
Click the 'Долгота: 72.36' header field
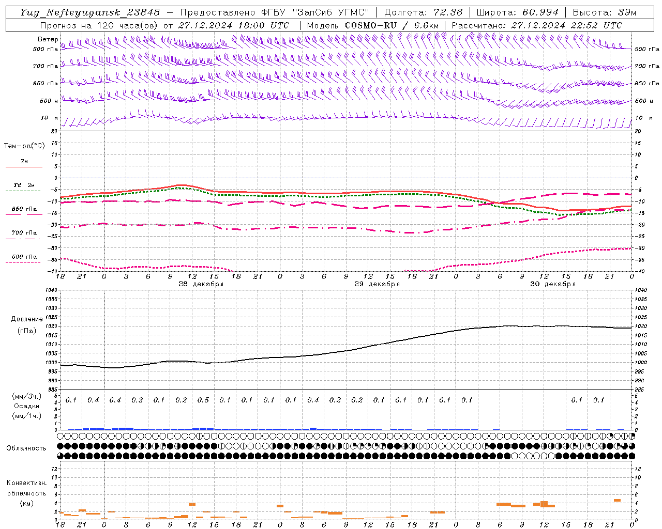tap(424, 12)
